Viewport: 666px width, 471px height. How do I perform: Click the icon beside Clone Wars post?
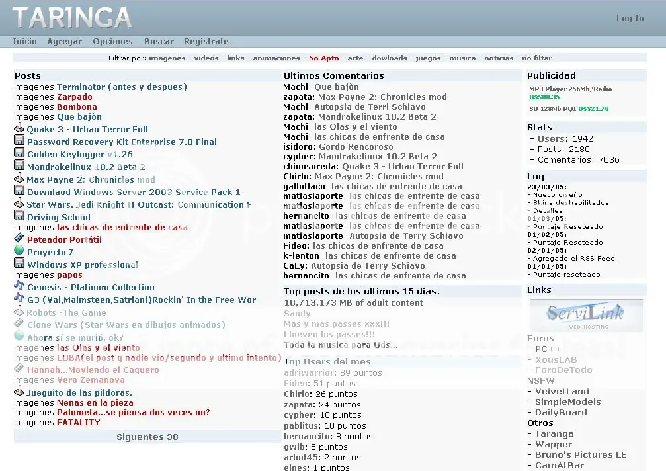pyautogui.click(x=19, y=323)
